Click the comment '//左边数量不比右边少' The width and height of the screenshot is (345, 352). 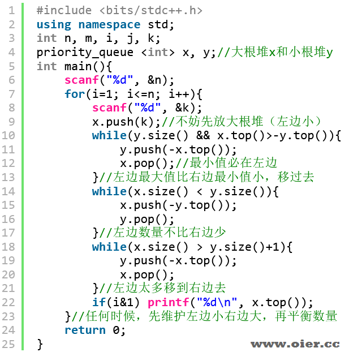(x=162, y=233)
